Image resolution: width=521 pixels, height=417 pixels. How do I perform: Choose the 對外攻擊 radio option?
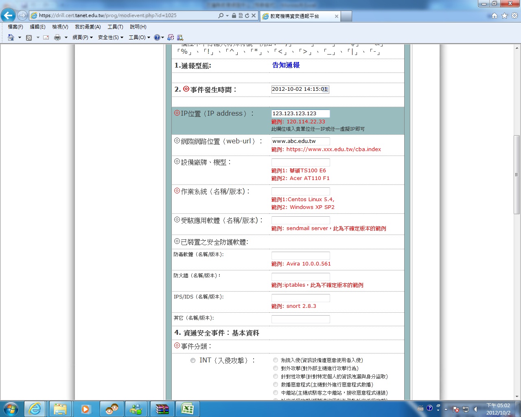pyautogui.click(x=276, y=368)
